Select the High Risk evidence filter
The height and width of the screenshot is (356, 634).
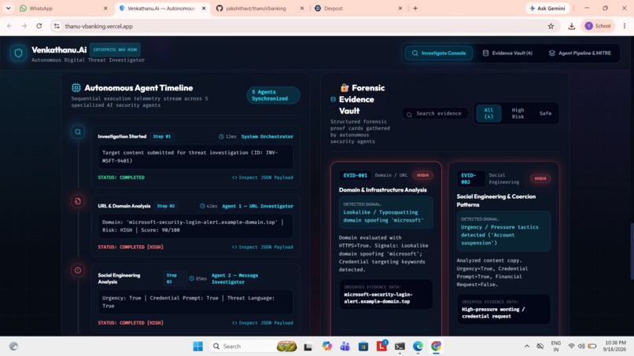point(518,113)
